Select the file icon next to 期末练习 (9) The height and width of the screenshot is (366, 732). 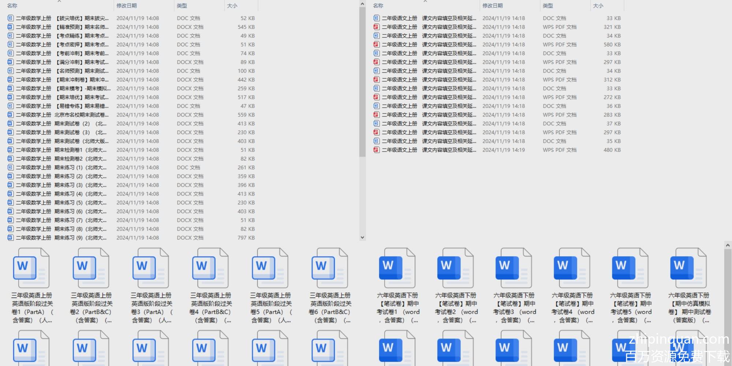click(10, 238)
